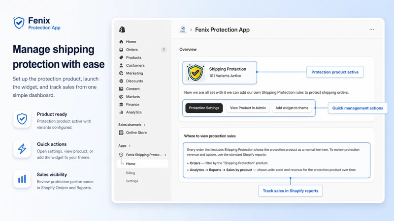The width and height of the screenshot is (394, 221).
Task: Click the Shopify bag logo
Action: 122,29
